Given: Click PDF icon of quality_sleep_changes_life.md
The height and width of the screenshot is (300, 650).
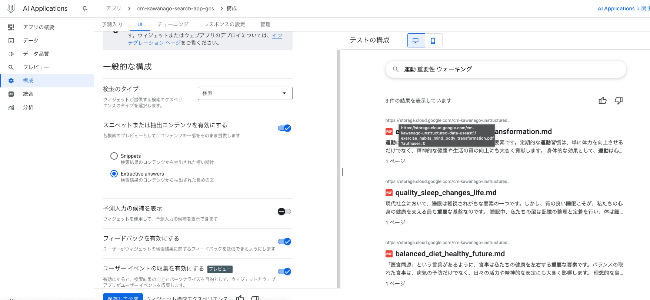Looking at the screenshot, I should click(x=389, y=193).
